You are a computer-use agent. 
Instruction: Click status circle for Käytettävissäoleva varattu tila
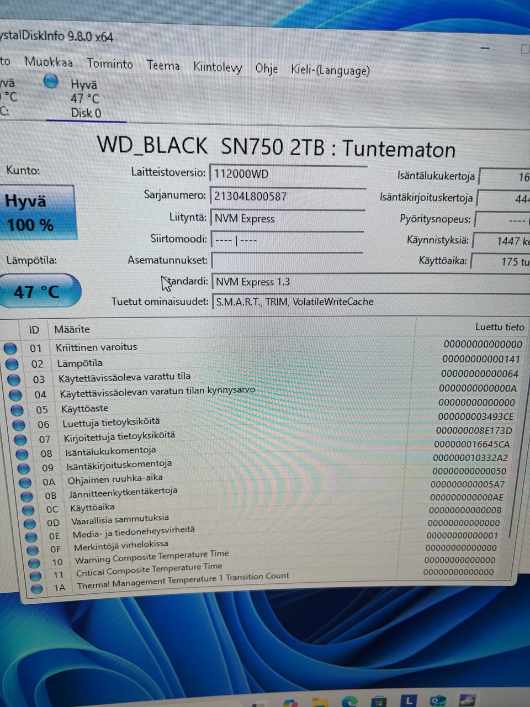(x=13, y=379)
